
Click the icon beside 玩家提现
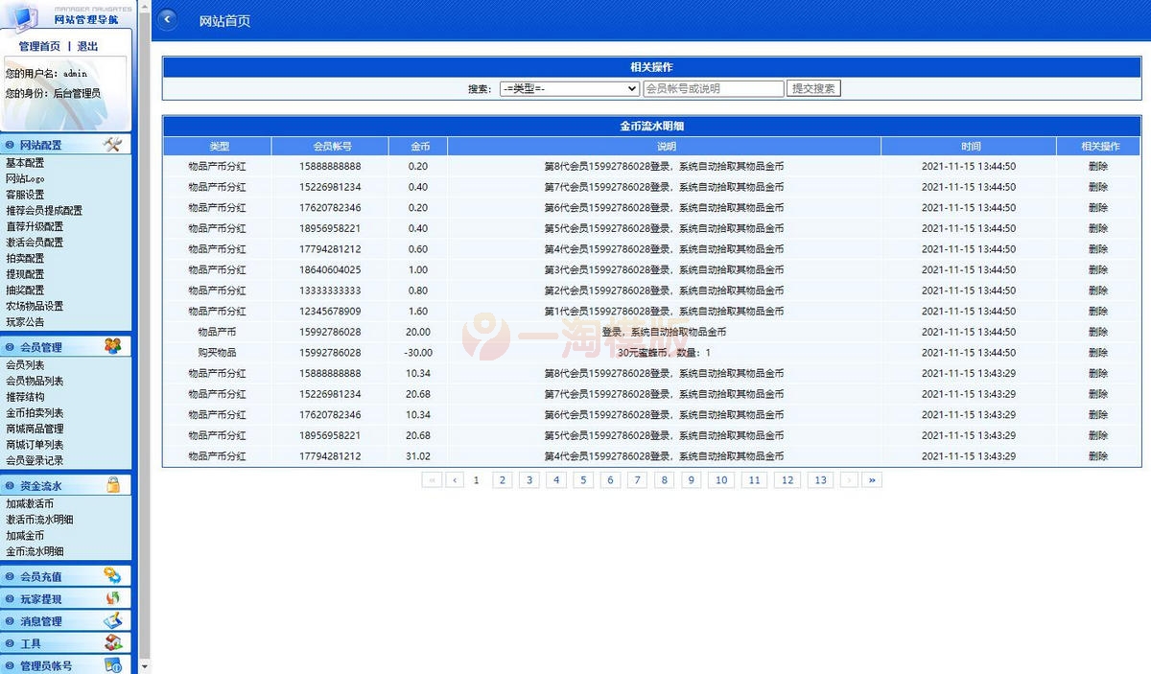pos(113,598)
